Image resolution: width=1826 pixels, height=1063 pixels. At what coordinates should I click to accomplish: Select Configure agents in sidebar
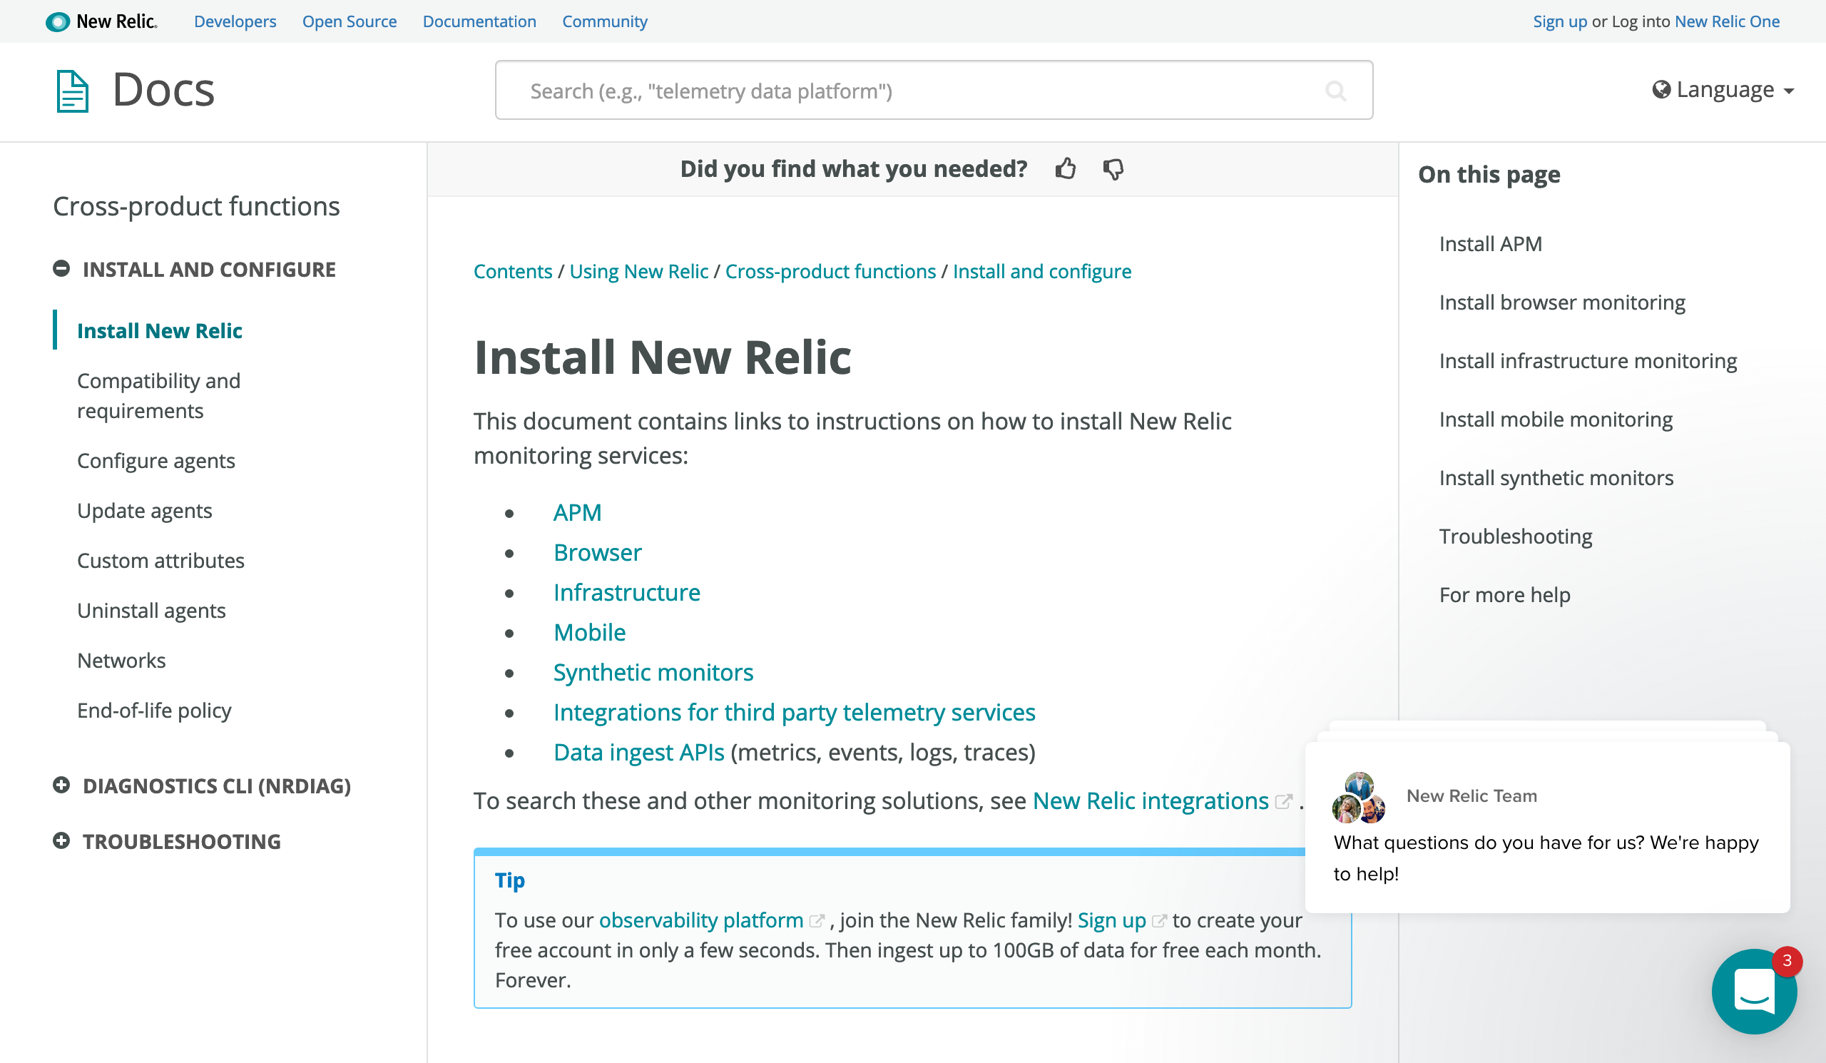pos(155,461)
